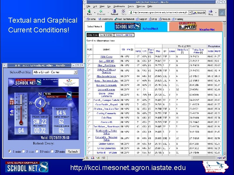The image size is (234, 175).
Task: Open Products bookmark
Action: click(164, 19)
